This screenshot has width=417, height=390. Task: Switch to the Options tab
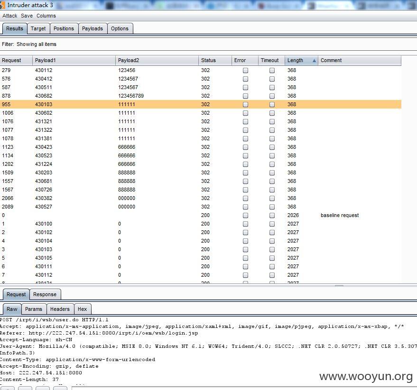point(120,28)
